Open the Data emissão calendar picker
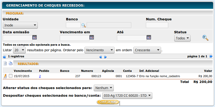This screenshot has height=107, width=215. click(34, 37)
